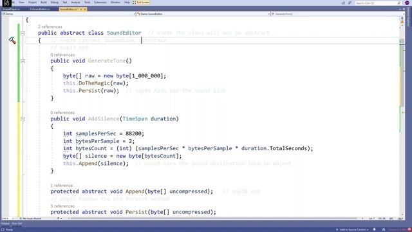Show 1 reference above Append

click(x=62, y=186)
